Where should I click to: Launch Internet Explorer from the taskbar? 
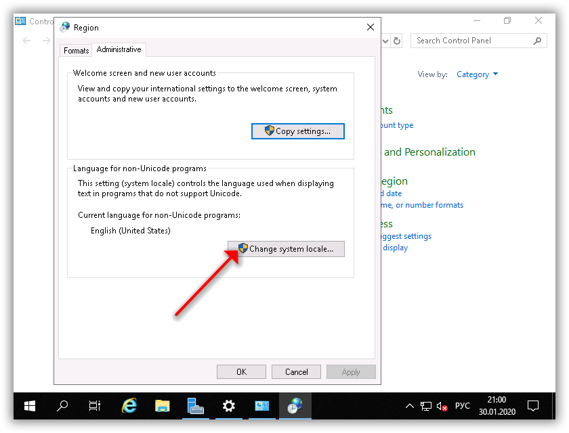[129, 406]
